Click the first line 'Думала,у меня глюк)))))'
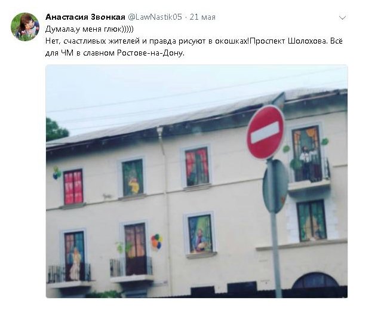The image size is (381, 316). 90,29
